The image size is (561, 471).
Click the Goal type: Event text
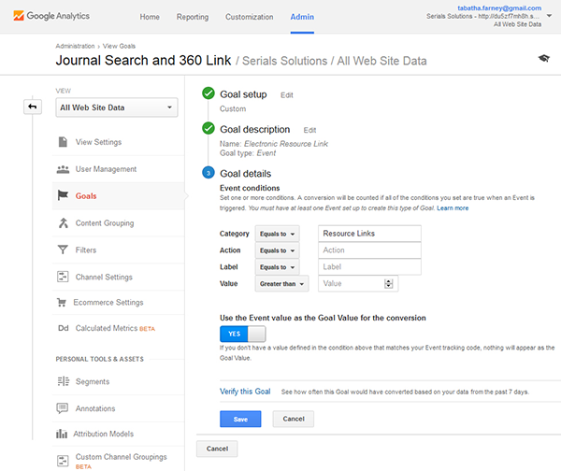(248, 153)
